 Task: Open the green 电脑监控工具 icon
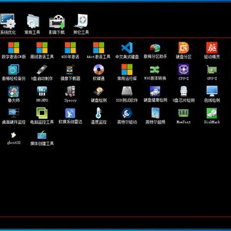(x=42, y=116)
